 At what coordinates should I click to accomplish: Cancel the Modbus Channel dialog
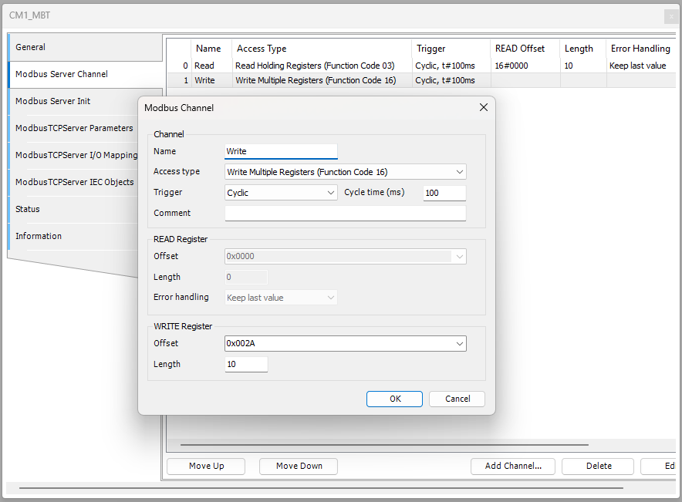(457, 399)
